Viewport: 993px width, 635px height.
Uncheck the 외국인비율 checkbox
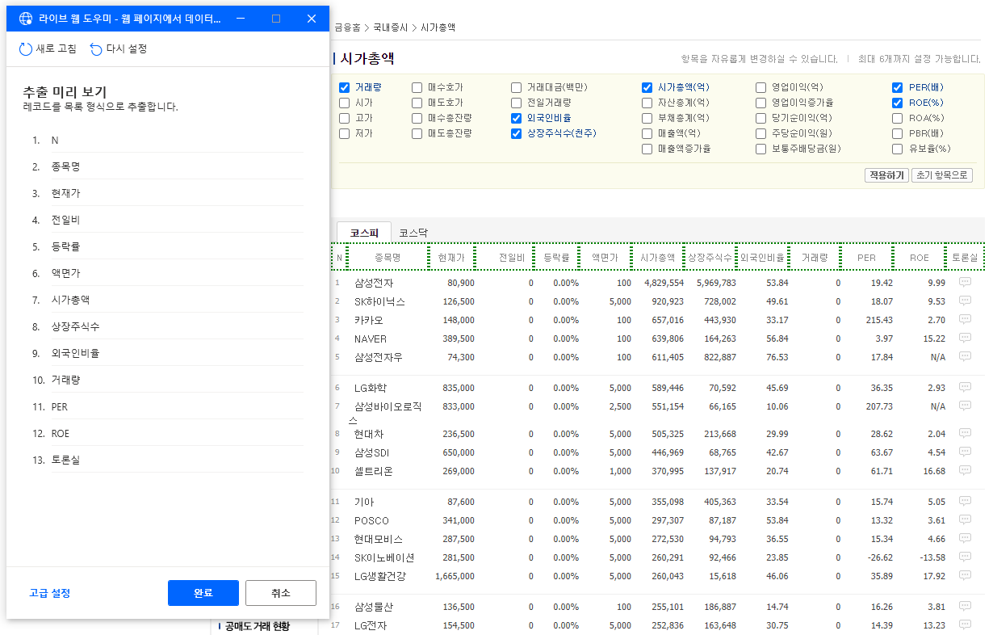517,118
